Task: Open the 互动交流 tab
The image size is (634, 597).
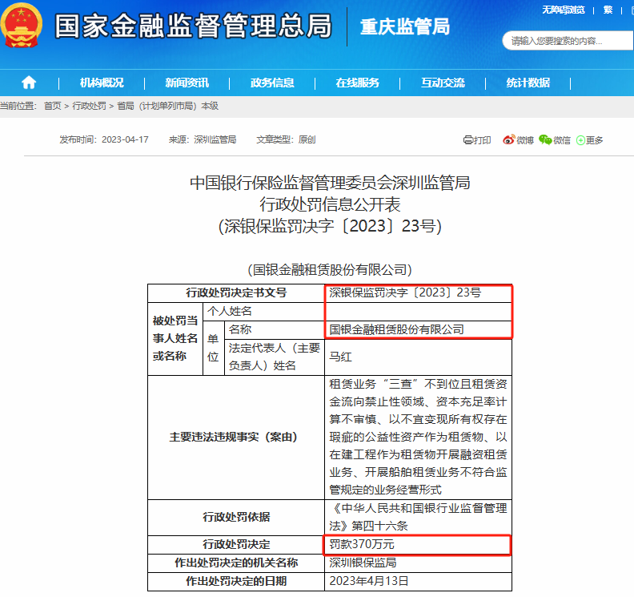Action: coord(443,83)
